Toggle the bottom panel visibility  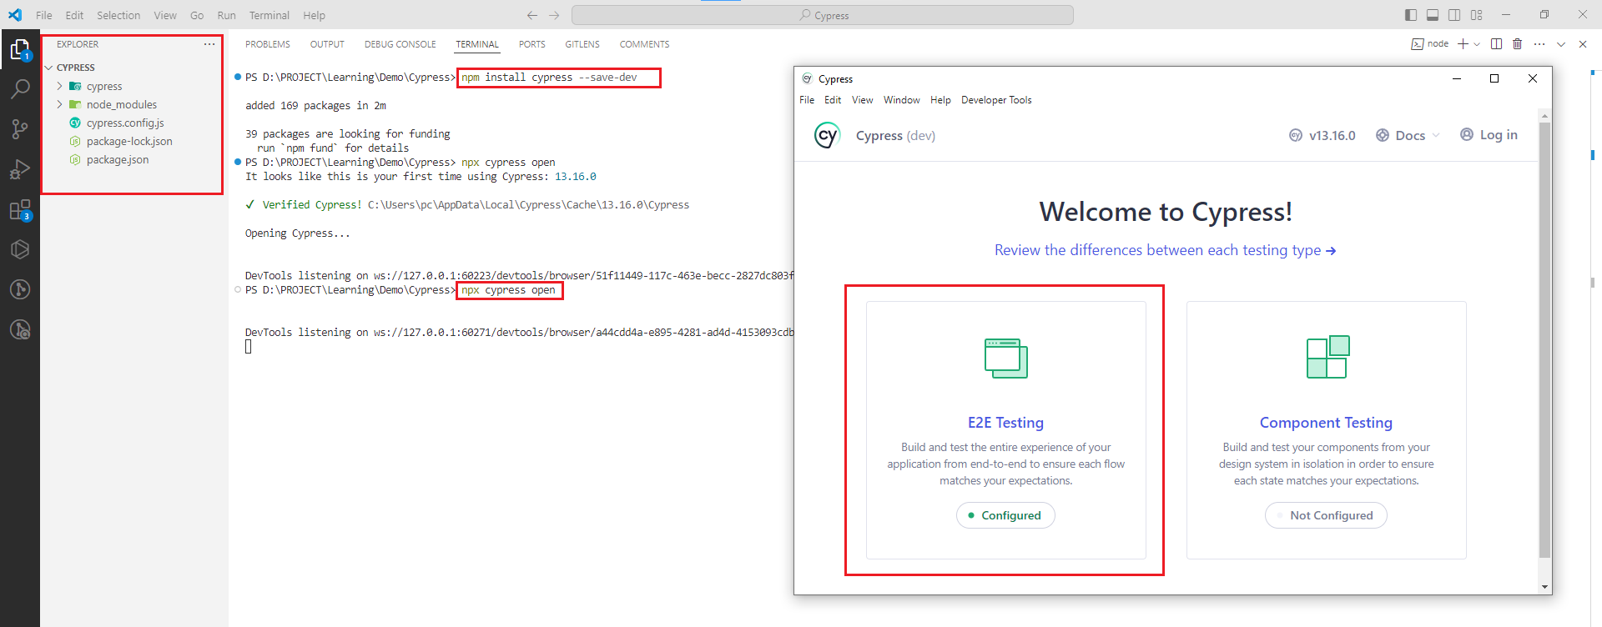(x=1433, y=15)
